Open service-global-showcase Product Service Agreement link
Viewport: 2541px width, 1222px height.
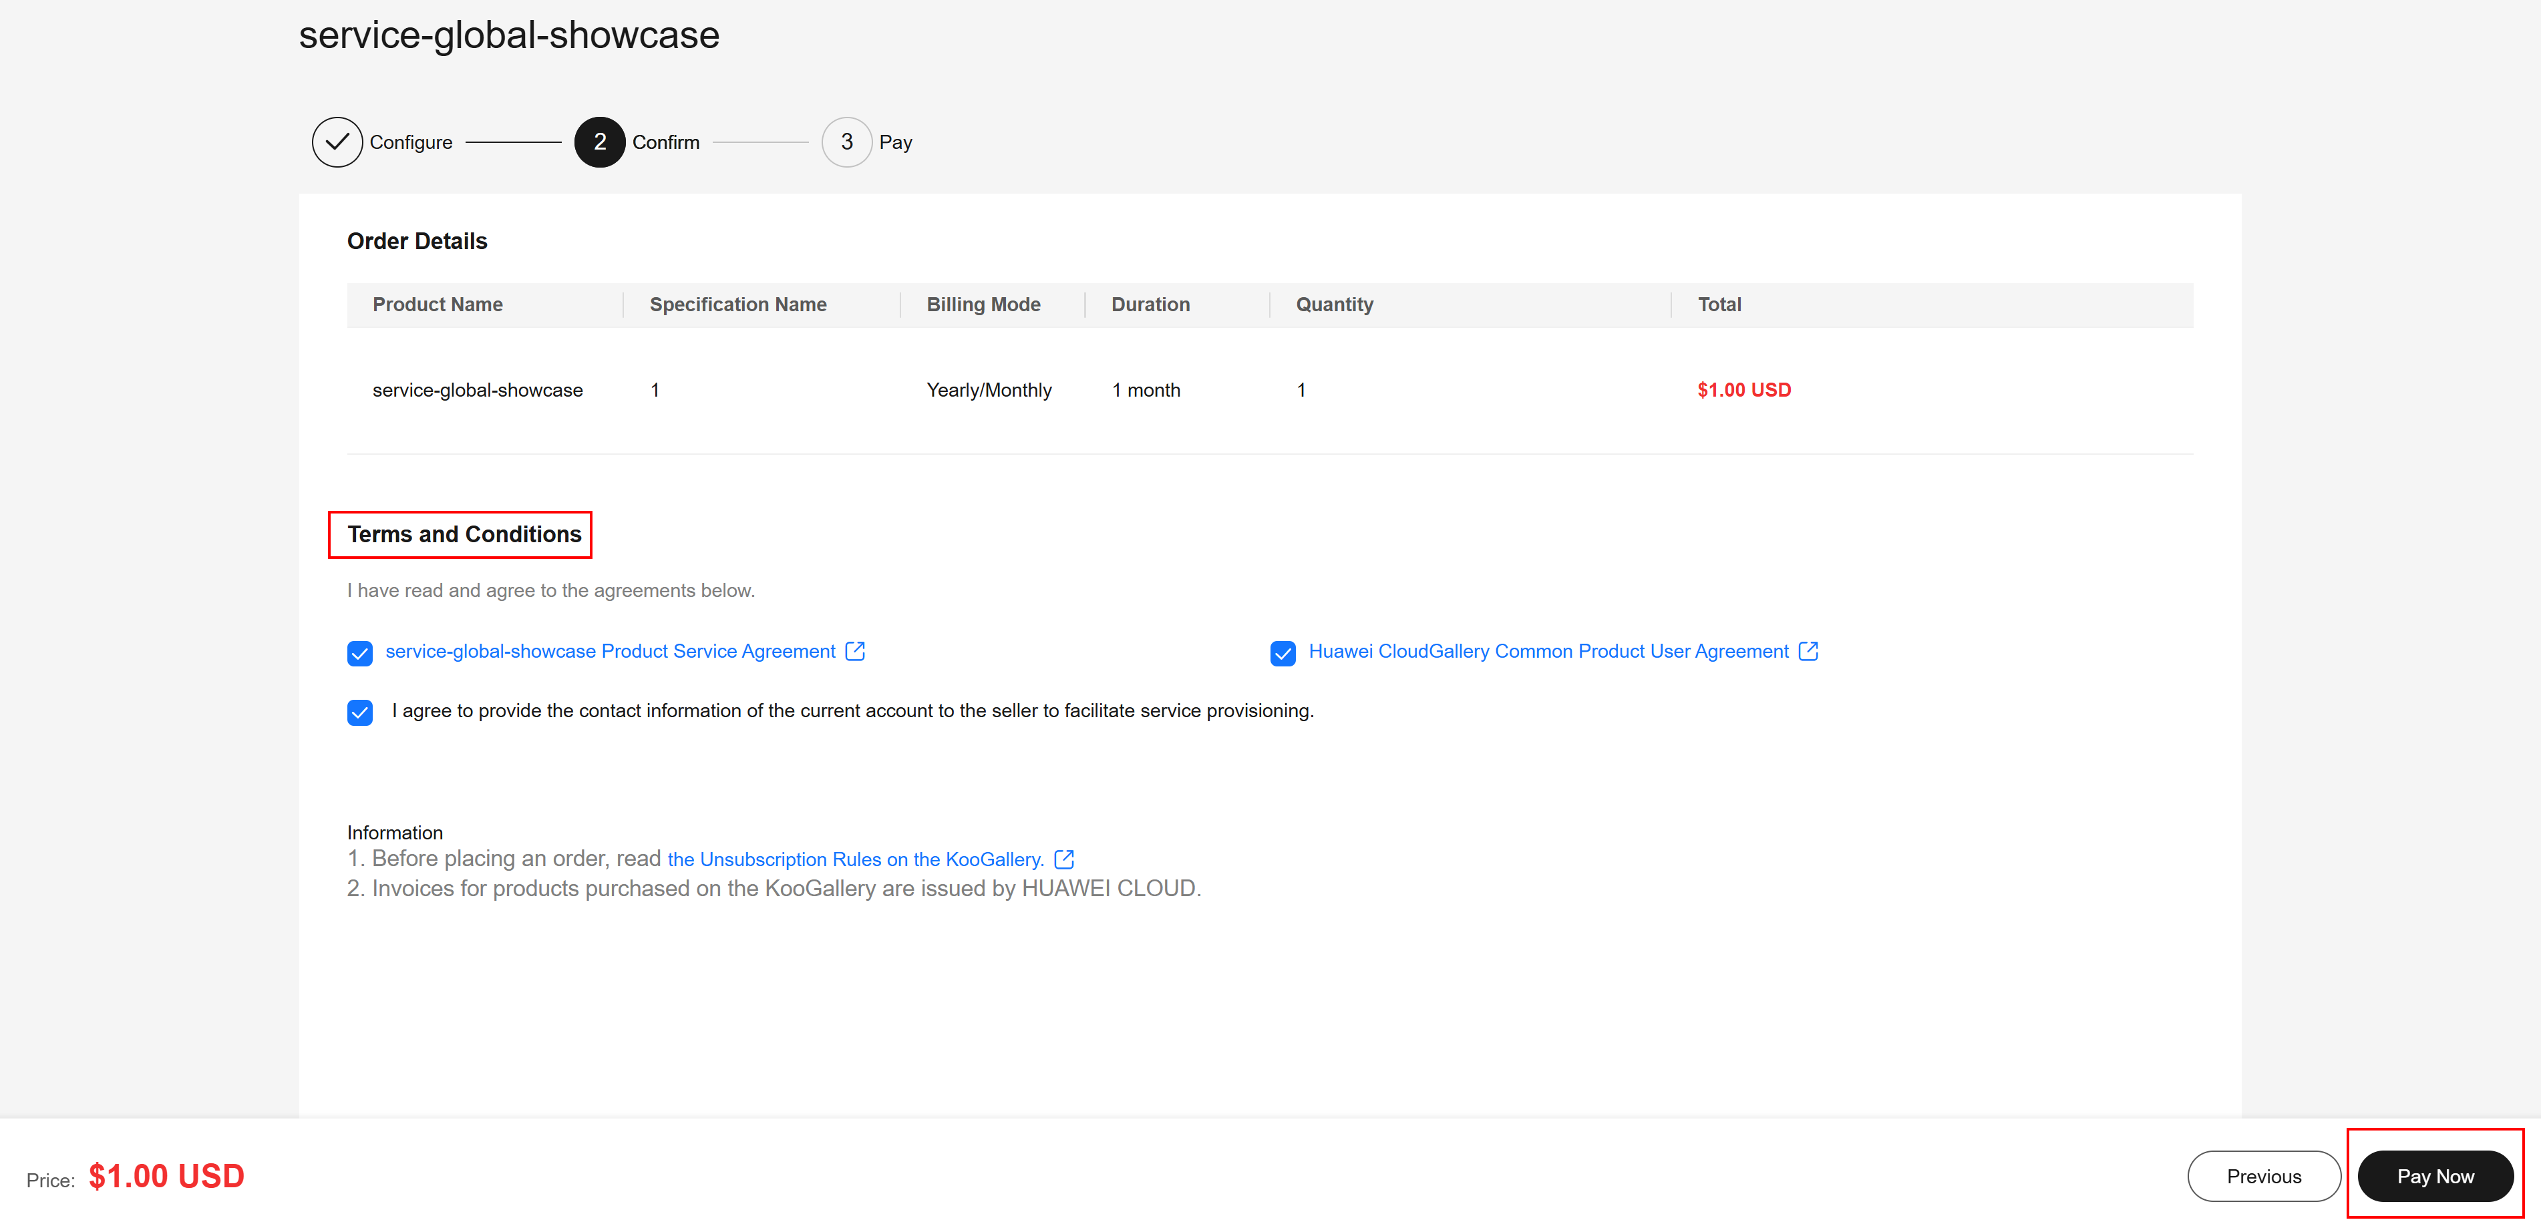click(x=611, y=651)
